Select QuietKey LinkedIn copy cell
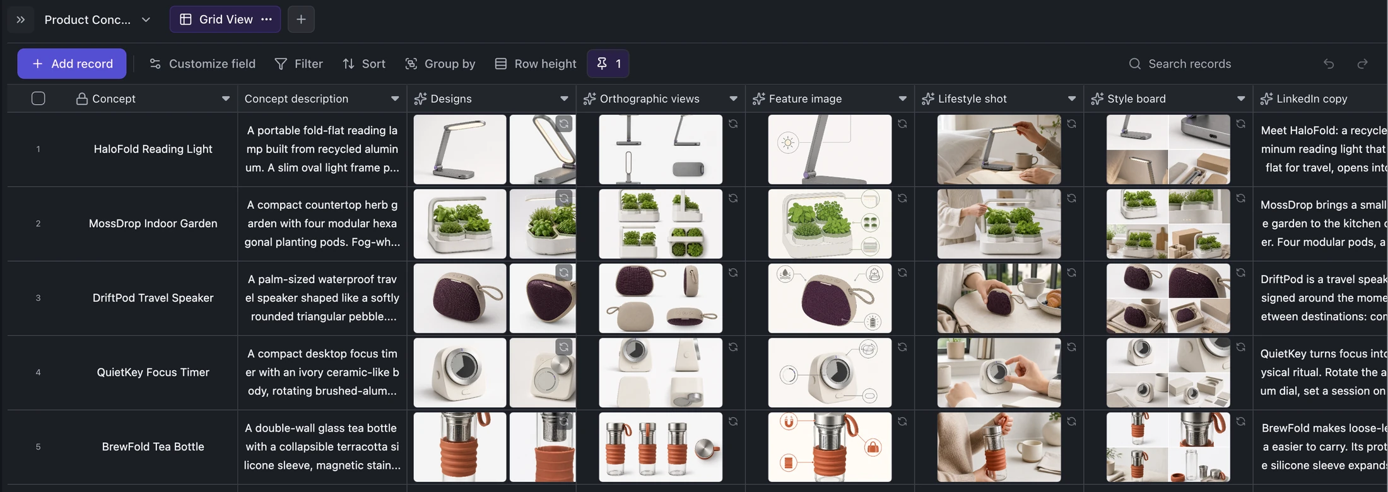The image size is (1388, 492). point(1320,373)
